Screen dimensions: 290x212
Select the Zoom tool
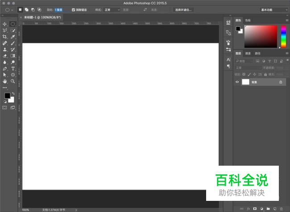point(13,82)
